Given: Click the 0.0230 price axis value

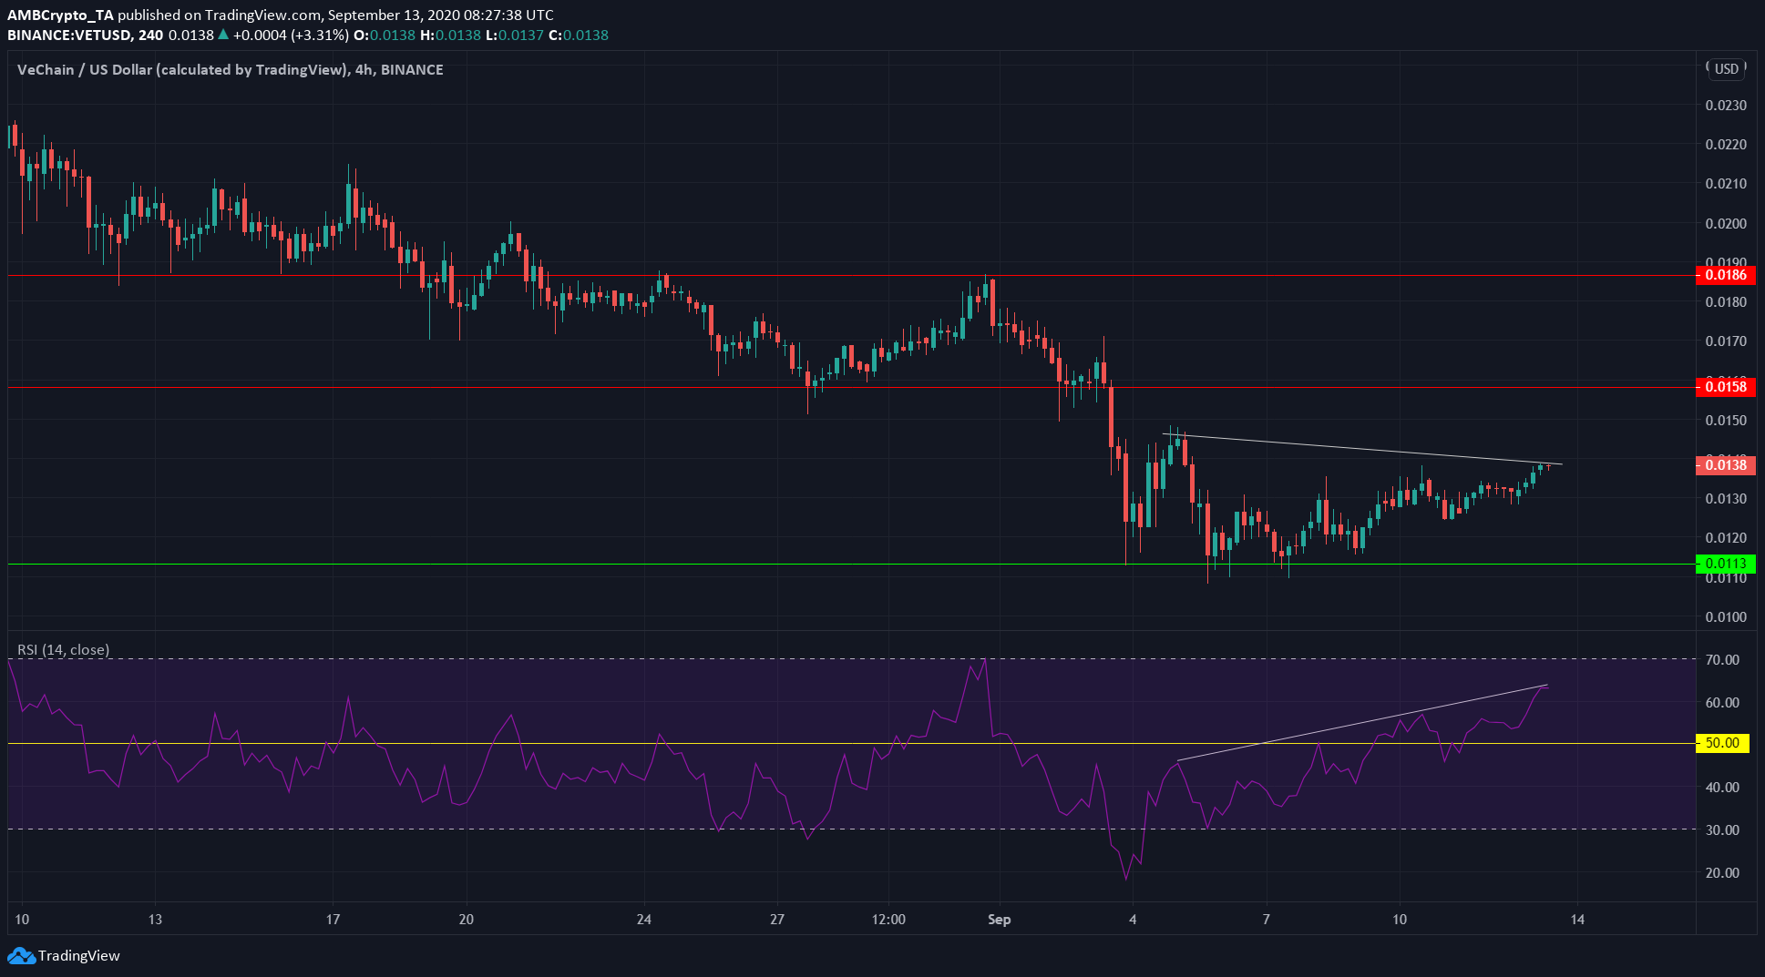Looking at the screenshot, I should click(x=1726, y=106).
